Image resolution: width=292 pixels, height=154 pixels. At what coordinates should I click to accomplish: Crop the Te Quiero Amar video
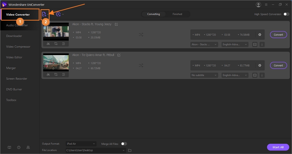(x=56, y=74)
